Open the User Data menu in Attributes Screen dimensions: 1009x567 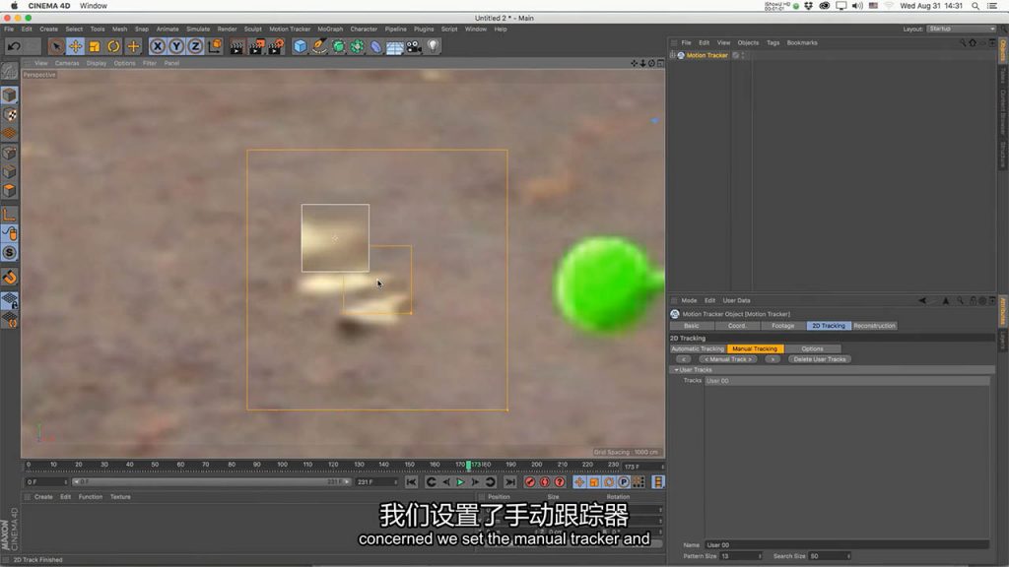736,301
